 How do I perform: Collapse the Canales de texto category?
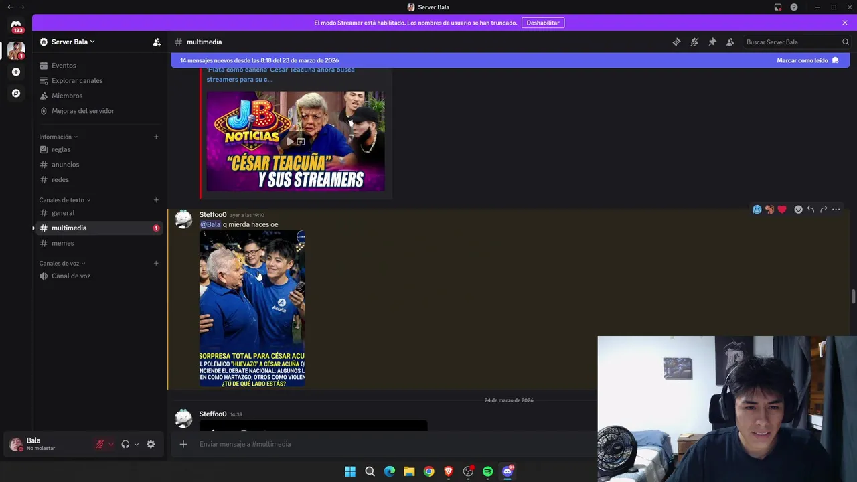65,200
